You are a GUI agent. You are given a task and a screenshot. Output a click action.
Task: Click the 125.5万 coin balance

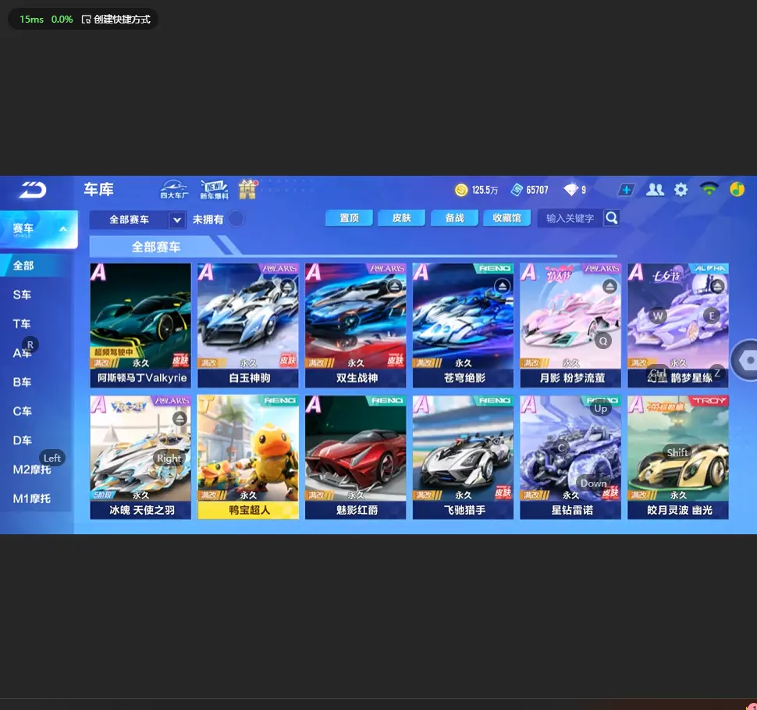coord(485,190)
